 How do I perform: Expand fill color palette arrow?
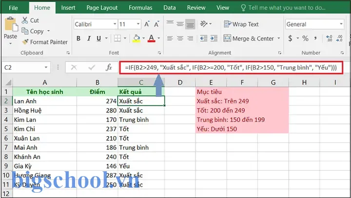144,38
